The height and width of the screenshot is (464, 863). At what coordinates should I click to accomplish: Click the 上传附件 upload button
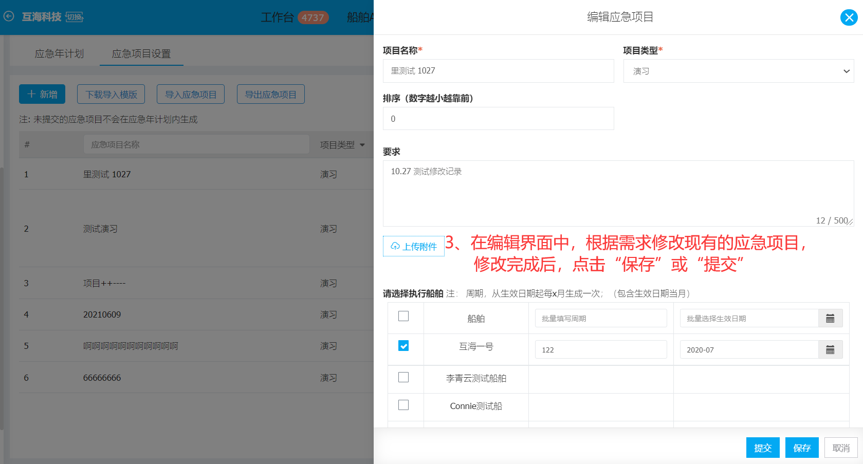(414, 246)
